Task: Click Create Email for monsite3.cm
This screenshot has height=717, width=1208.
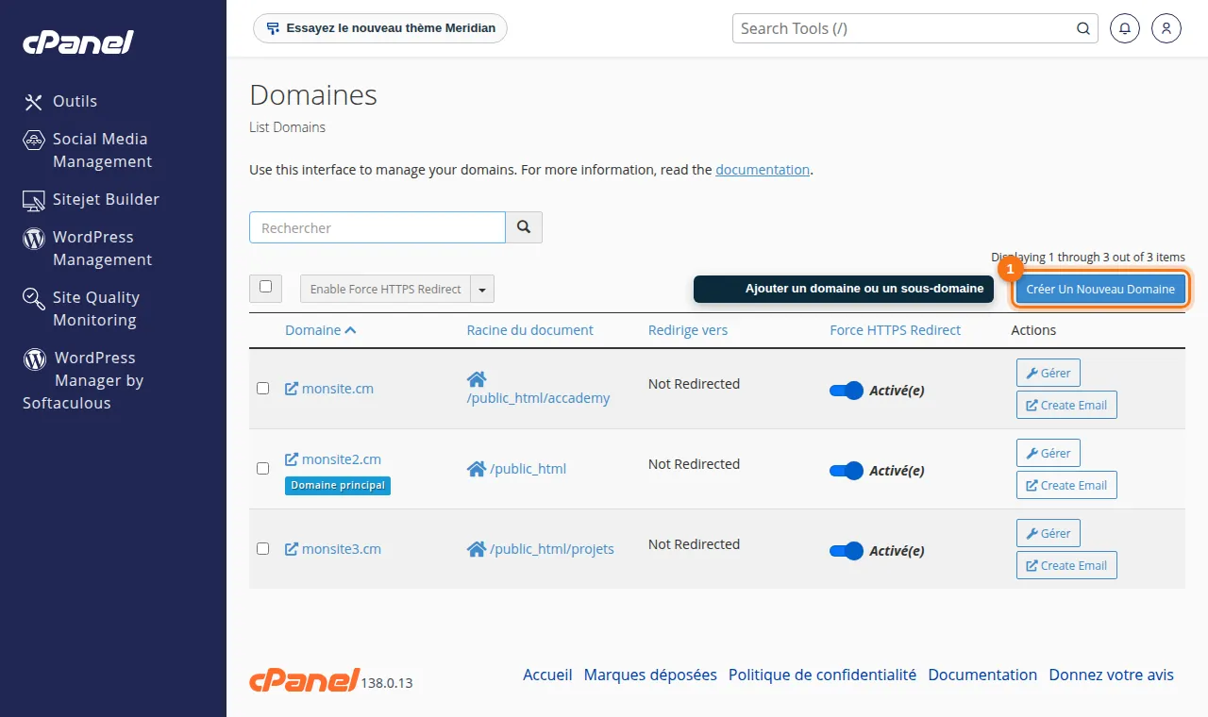Action: pyautogui.click(x=1066, y=565)
